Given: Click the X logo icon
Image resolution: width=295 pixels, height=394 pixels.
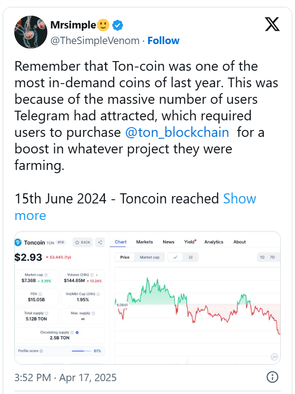Looking at the screenshot, I should (272, 24).
